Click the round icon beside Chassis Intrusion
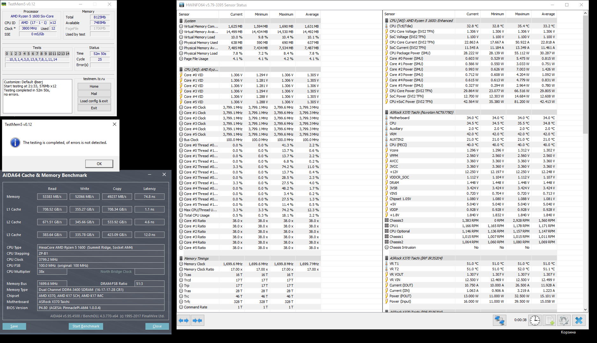This screenshot has height=343, width=597. 387,247
